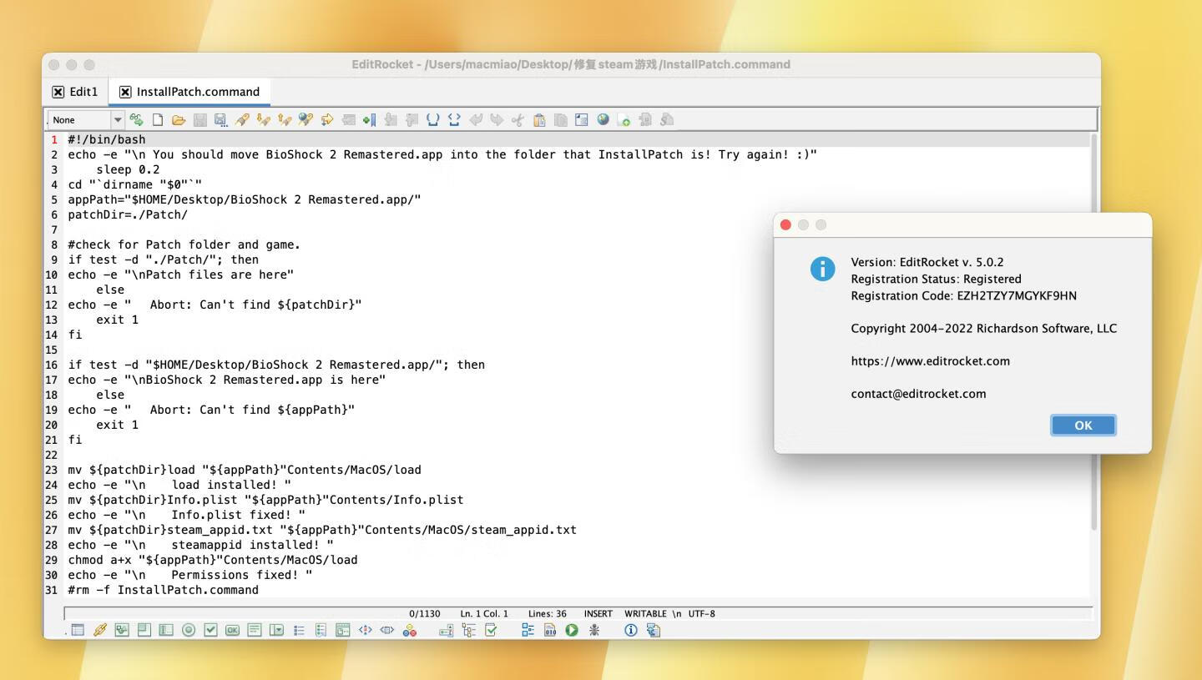Click the Paste clipboard icon

pos(539,119)
